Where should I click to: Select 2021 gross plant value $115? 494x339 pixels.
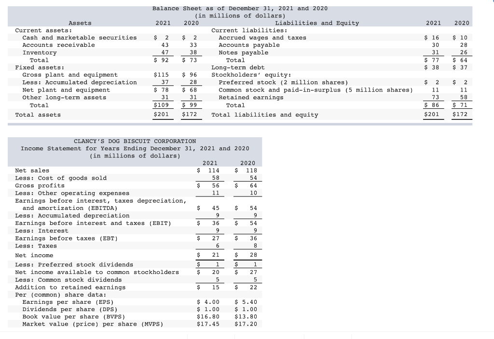161,75
